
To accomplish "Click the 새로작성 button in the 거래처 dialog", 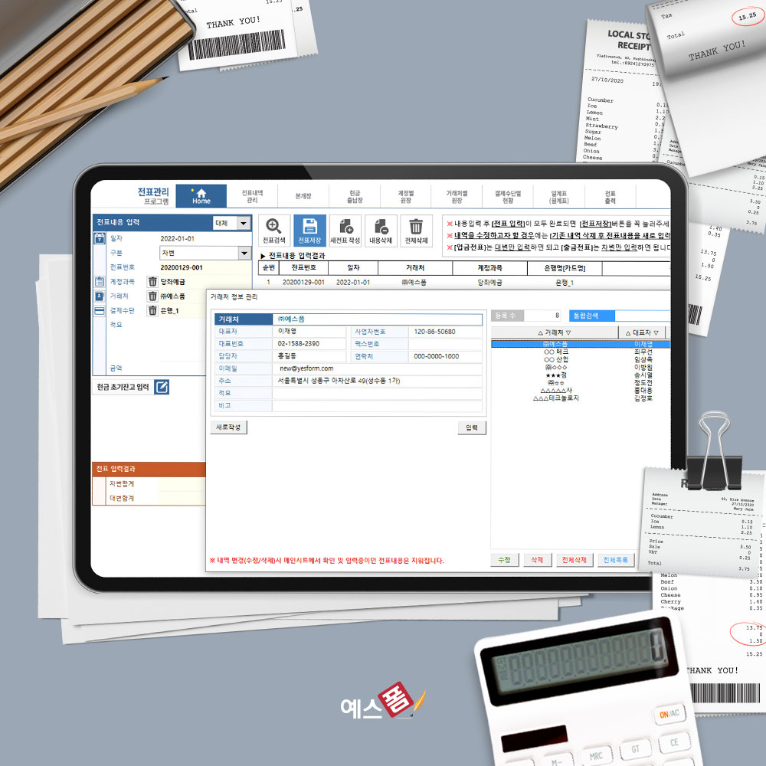I will coord(228,427).
